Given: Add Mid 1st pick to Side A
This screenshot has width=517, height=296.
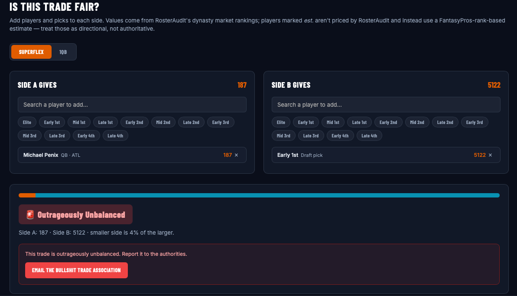Looking at the screenshot, I should [79, 122].
